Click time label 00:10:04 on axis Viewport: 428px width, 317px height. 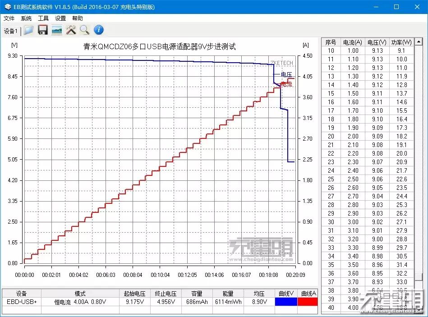(160, 275)
